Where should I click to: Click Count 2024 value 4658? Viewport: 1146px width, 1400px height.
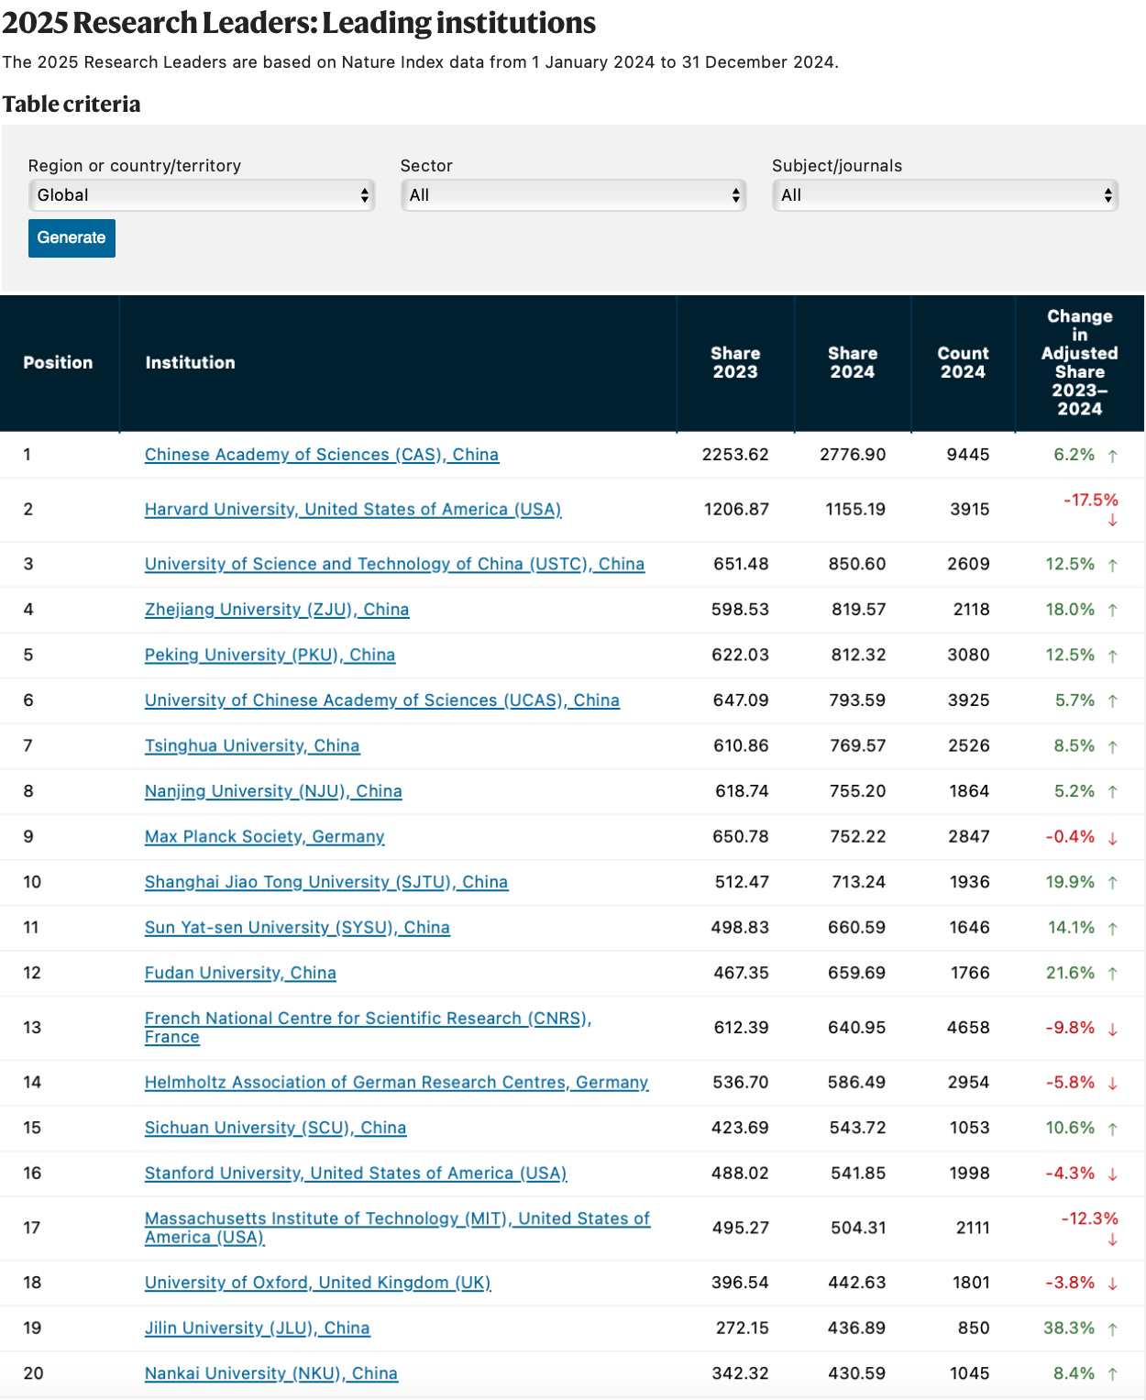point(968,1028)
